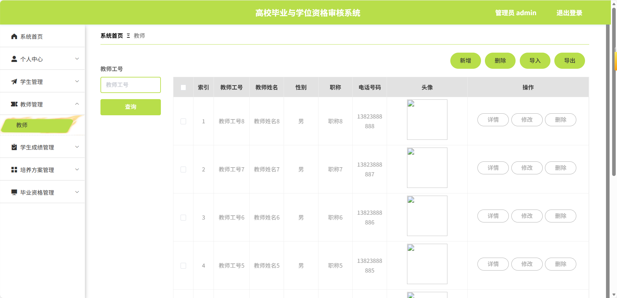Click the 导入 import button
The image size is (617, 298).
coord(535,61)
